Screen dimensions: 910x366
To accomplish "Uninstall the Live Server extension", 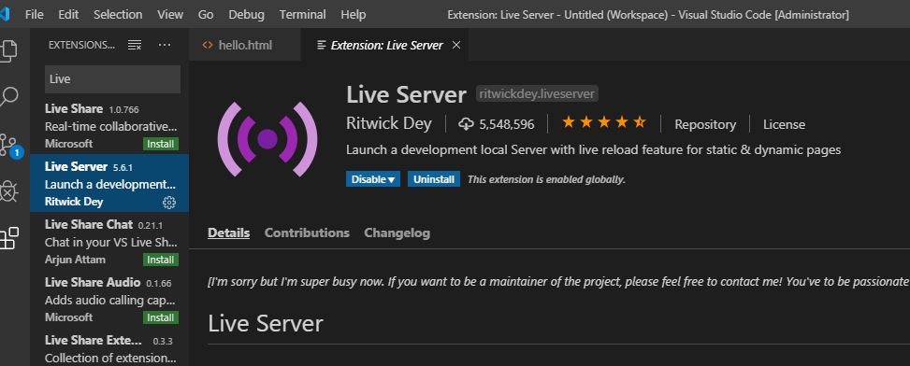I will pyautogui.click(x=434, y=179).
